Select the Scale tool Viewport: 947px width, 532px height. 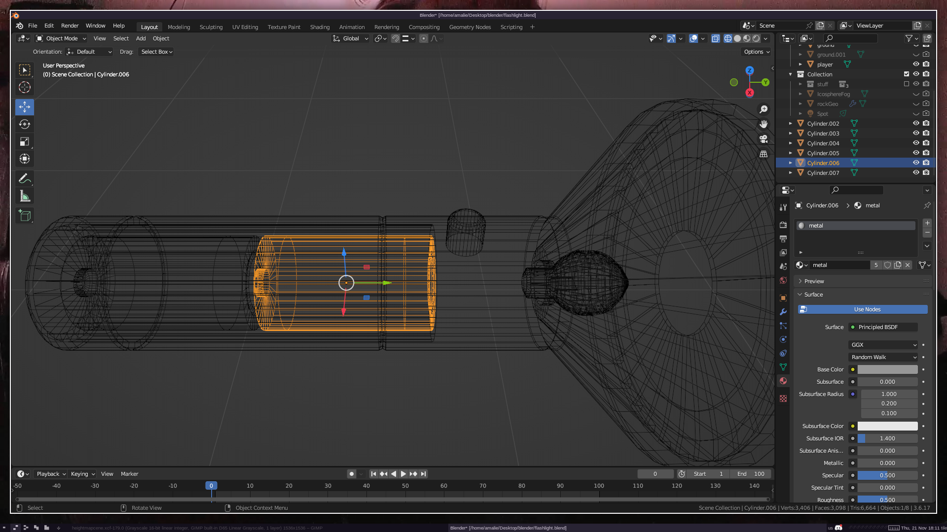pyautogui.click(x=25, y=142)
